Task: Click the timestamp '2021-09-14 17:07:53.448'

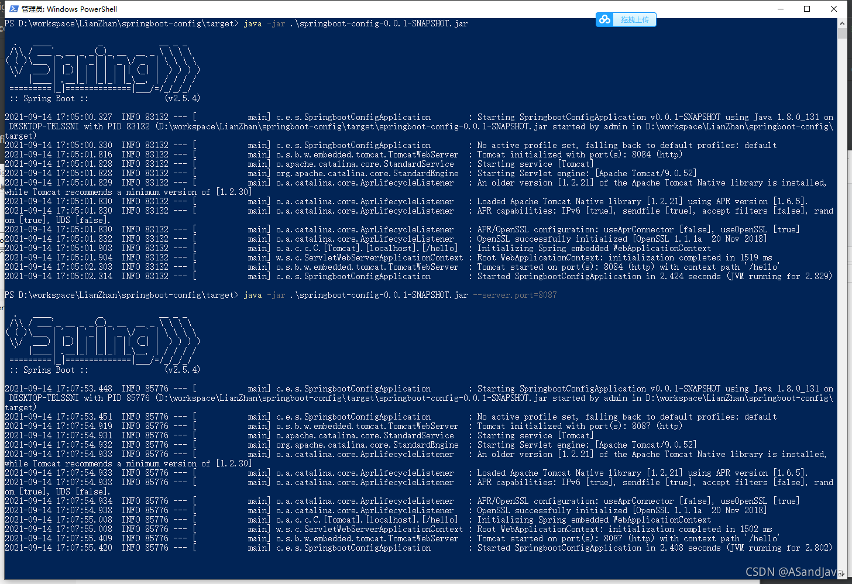Action: pos(59,389)
